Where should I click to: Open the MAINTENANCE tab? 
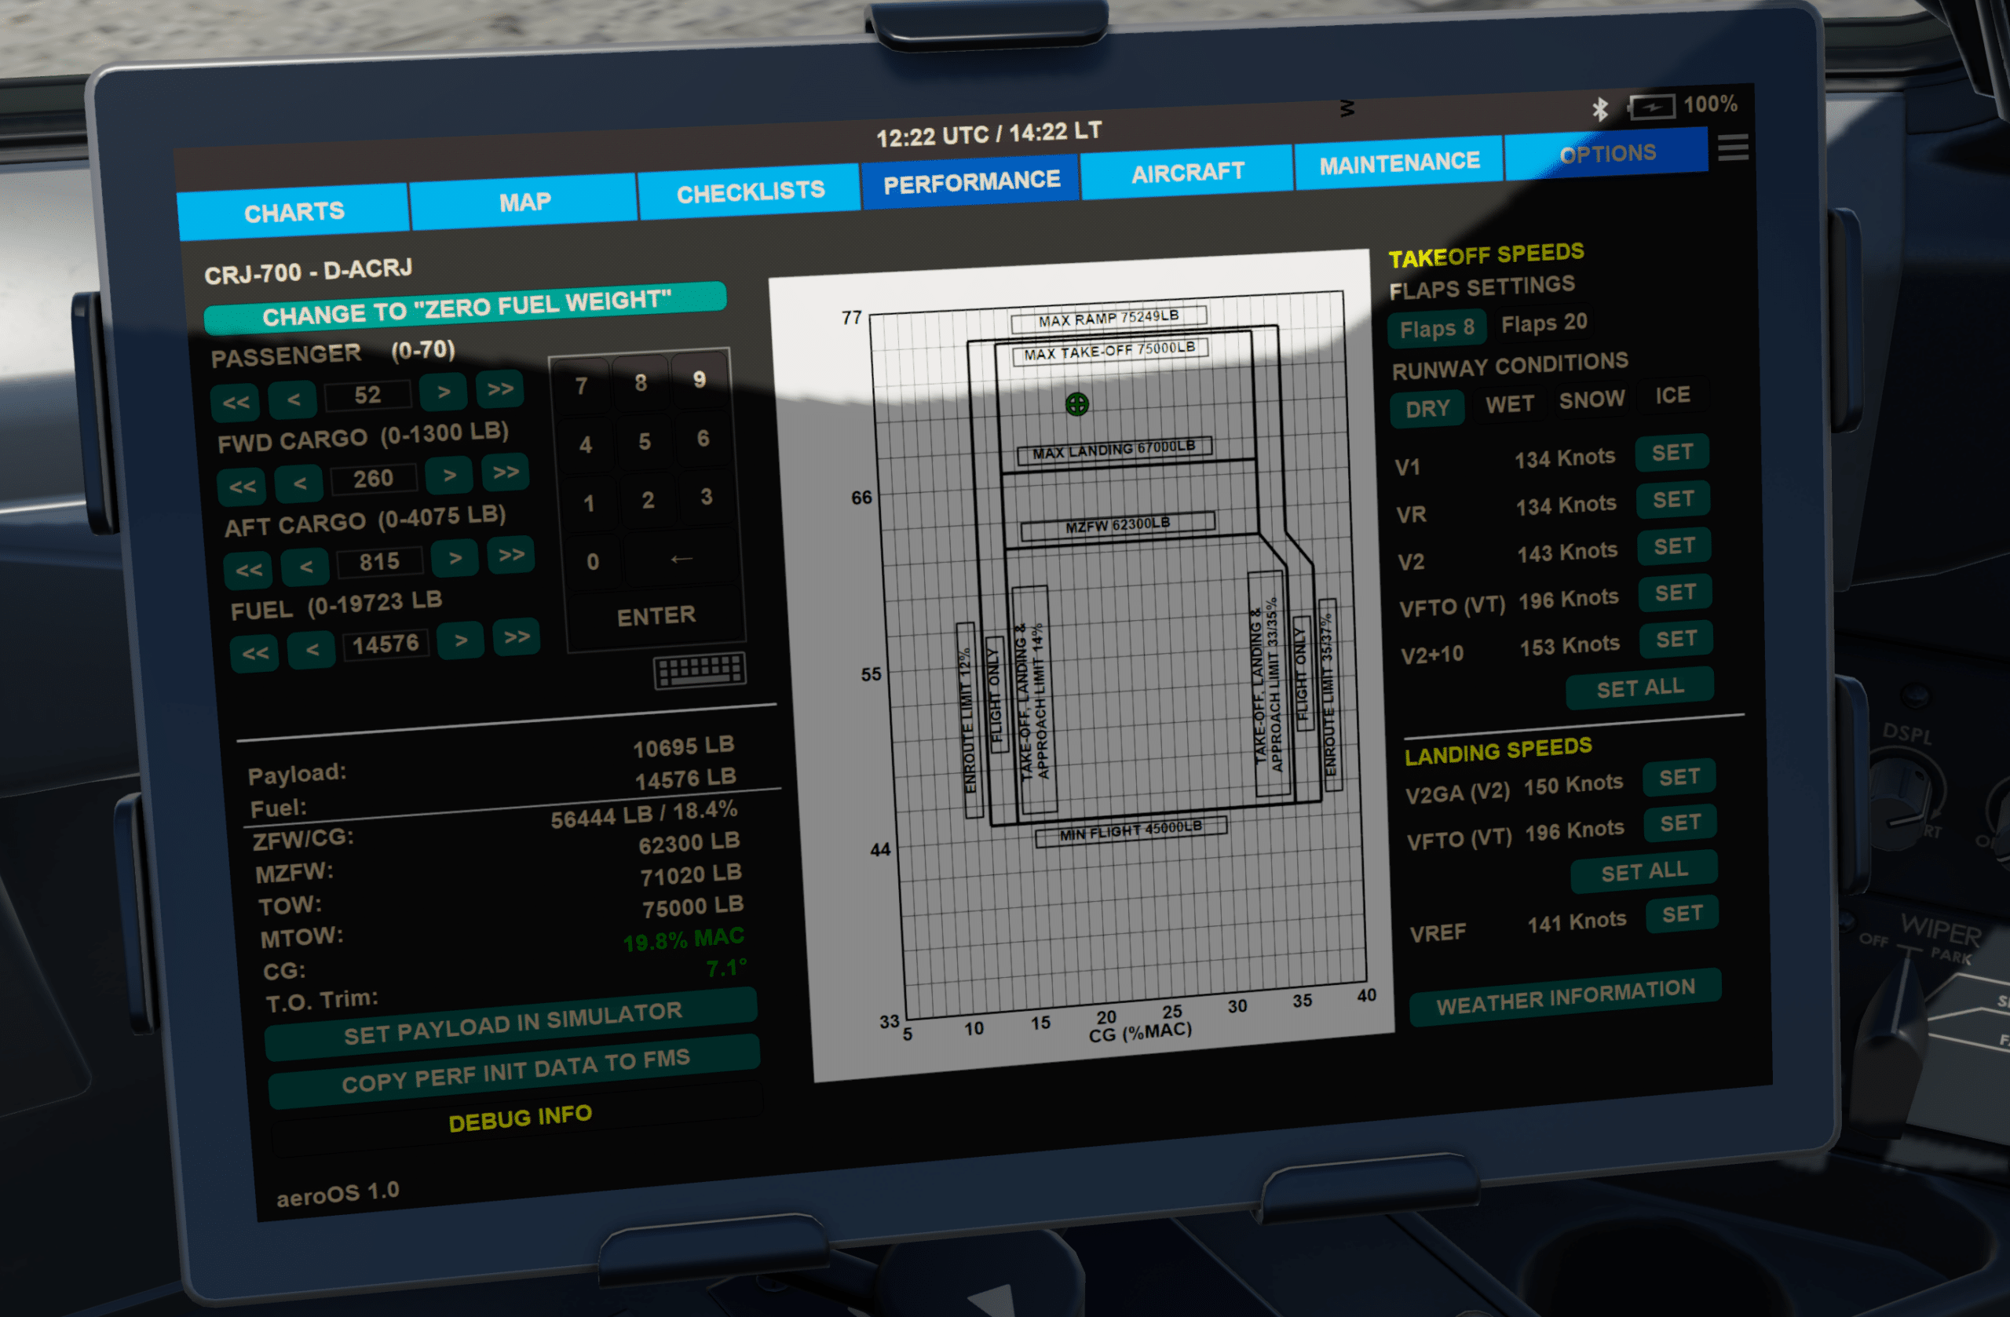[x=1398, y=163]
